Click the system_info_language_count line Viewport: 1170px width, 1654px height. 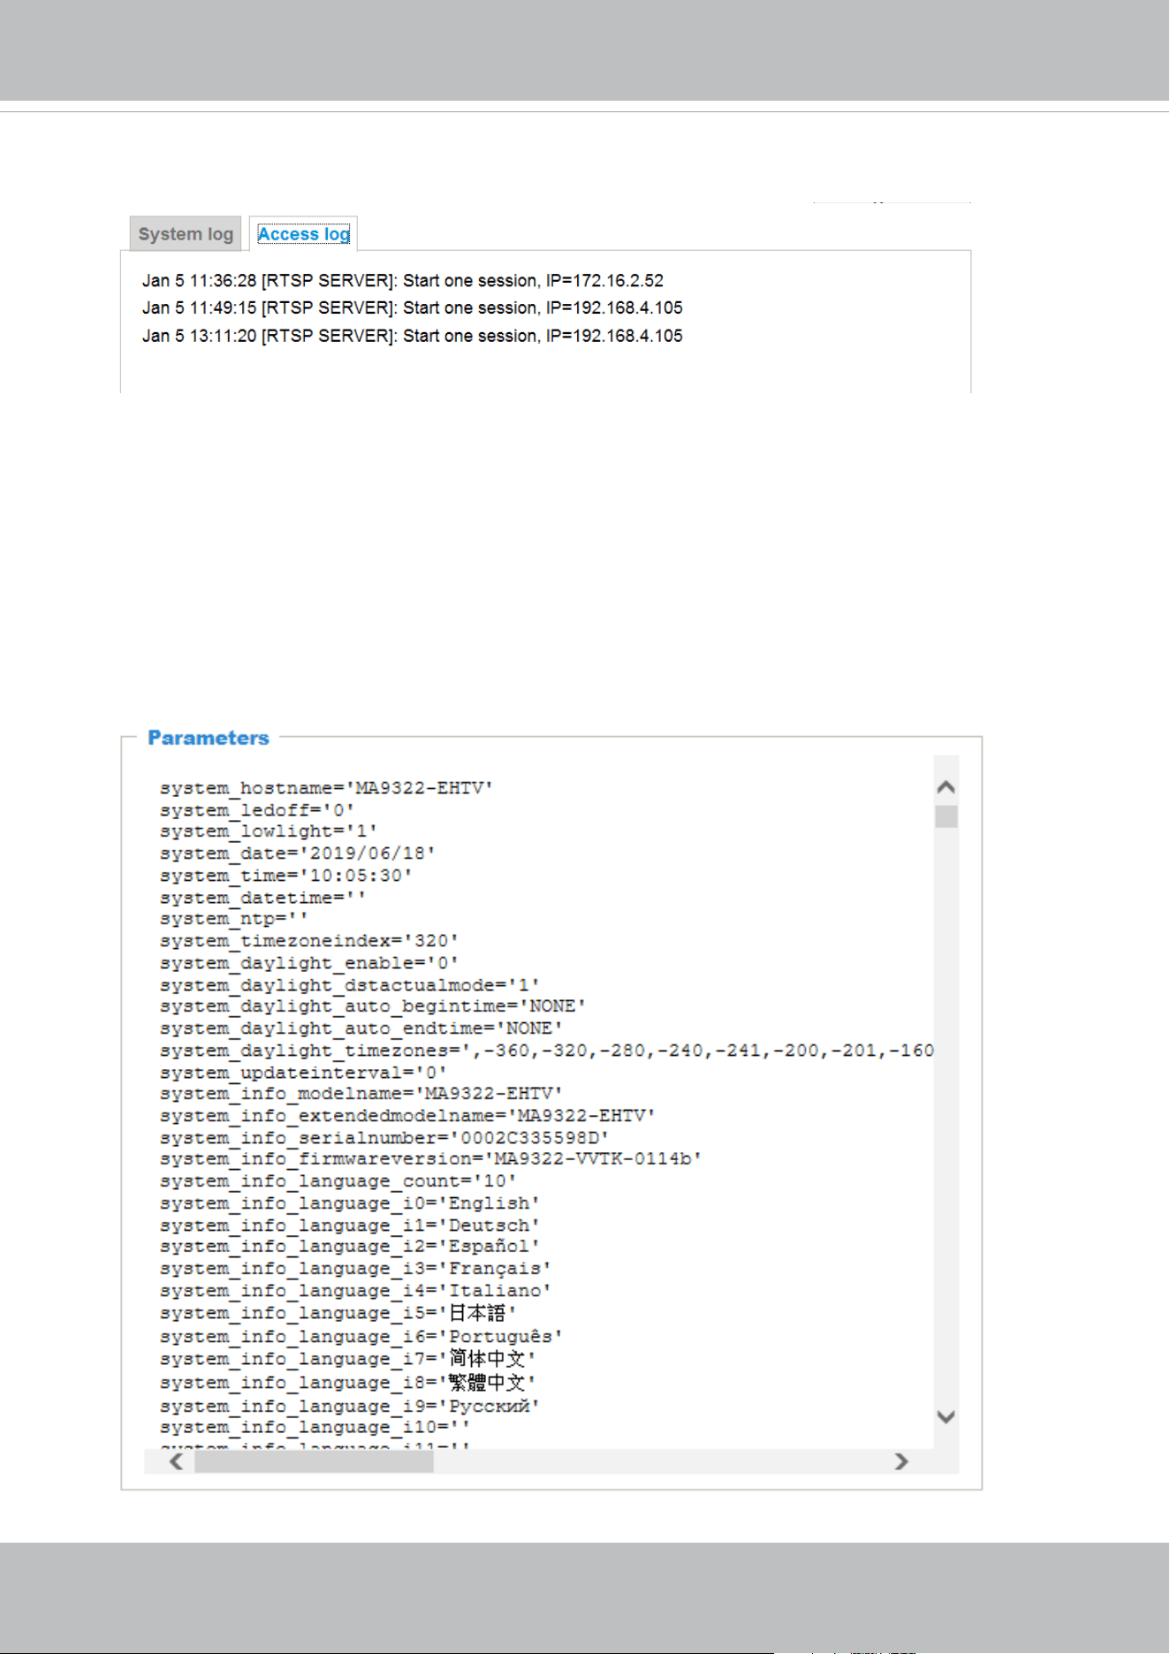pyautogui.click(x=338, y=1181)
